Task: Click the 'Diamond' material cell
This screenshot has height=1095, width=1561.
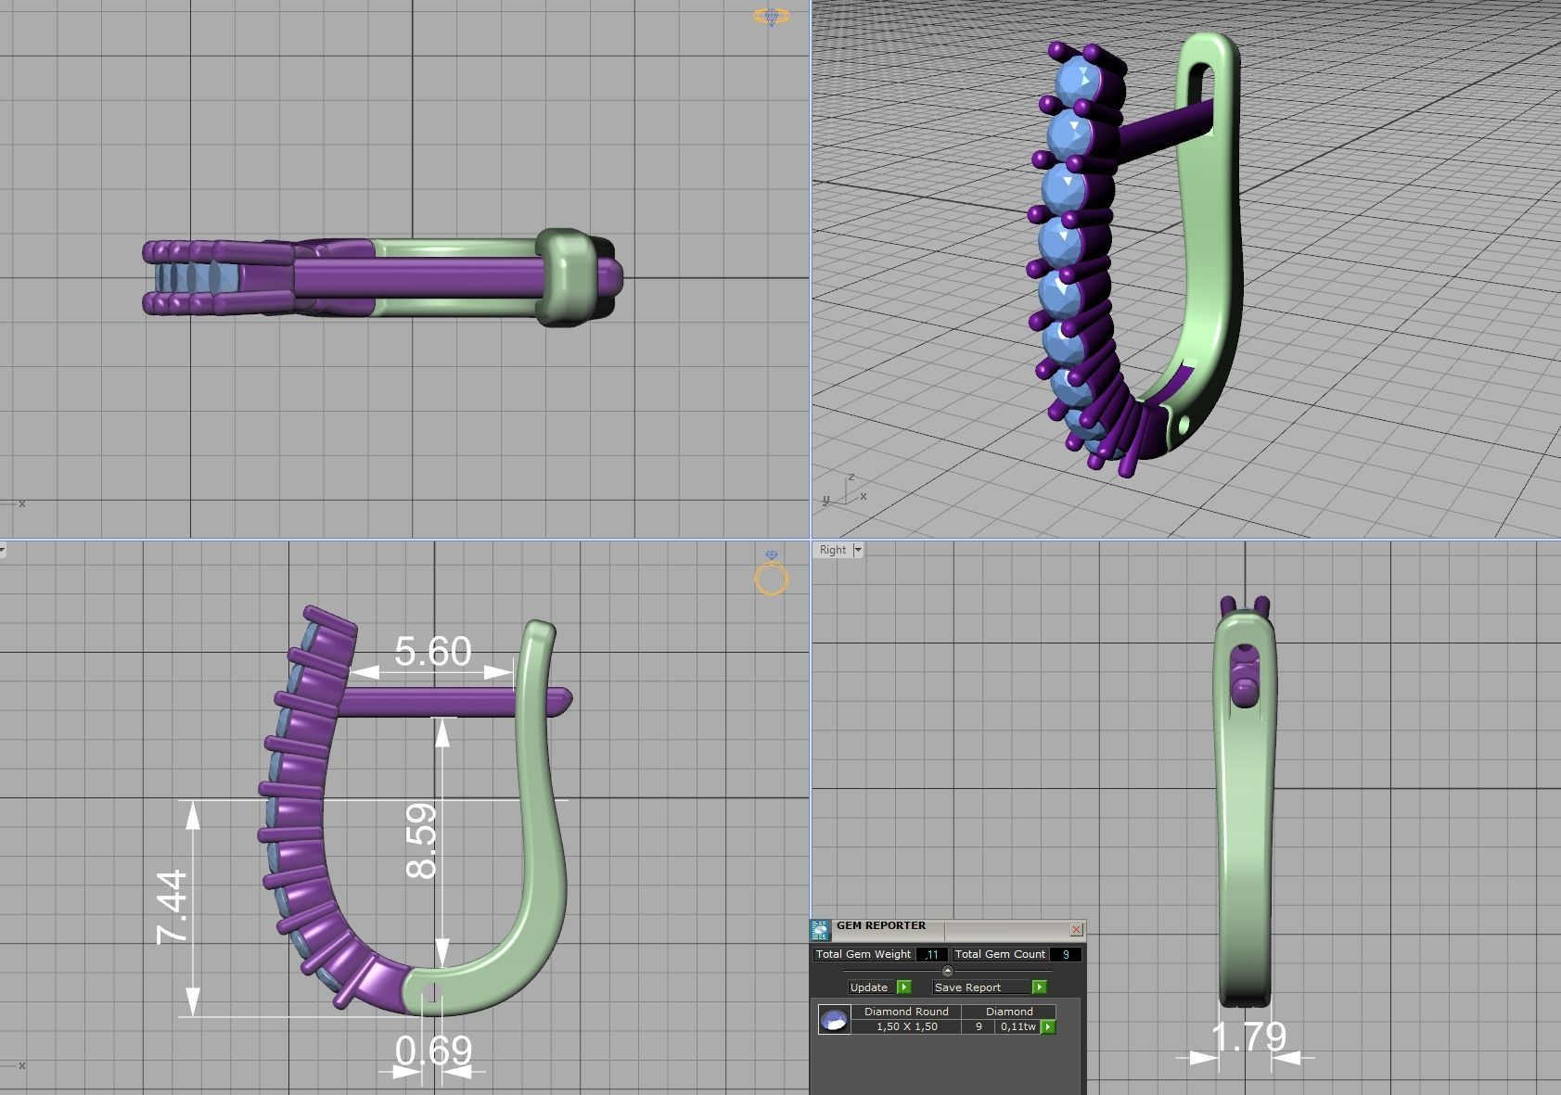Action: click(x=1009, y=1012)
